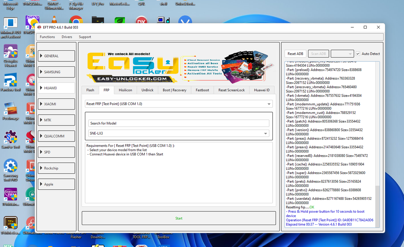The width and height of the screenshot is (404, 247).
Task: Switch to the Fastboot tab
Action: click(202, 90)
